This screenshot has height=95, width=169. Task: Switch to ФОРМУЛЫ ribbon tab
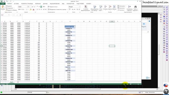click(x=38, y=4)
